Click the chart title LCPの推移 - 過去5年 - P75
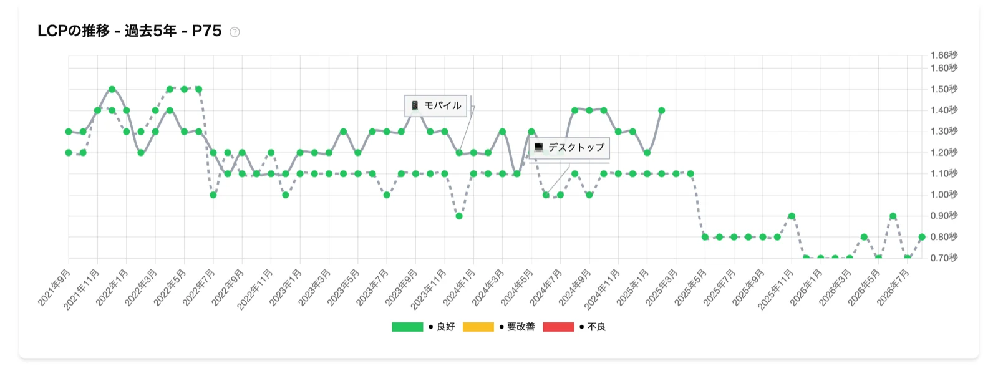The height and width of the screenshot is (366, 998). tap(130, 31)
